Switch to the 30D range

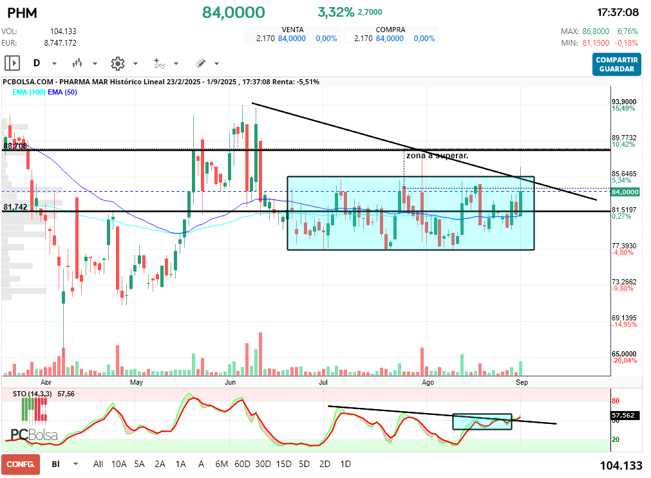click(263, 464)
